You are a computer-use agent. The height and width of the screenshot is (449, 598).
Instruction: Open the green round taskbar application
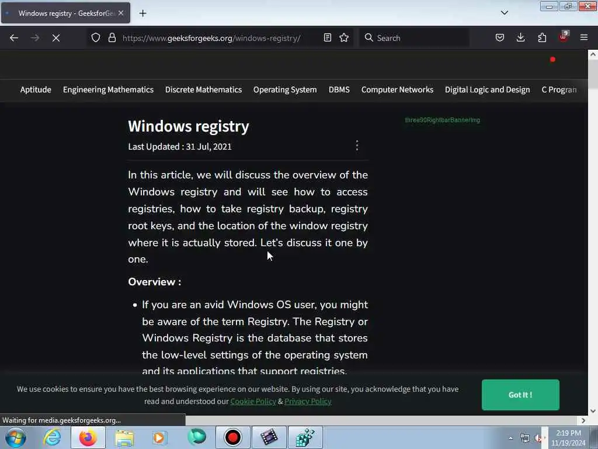coord(197,437)
